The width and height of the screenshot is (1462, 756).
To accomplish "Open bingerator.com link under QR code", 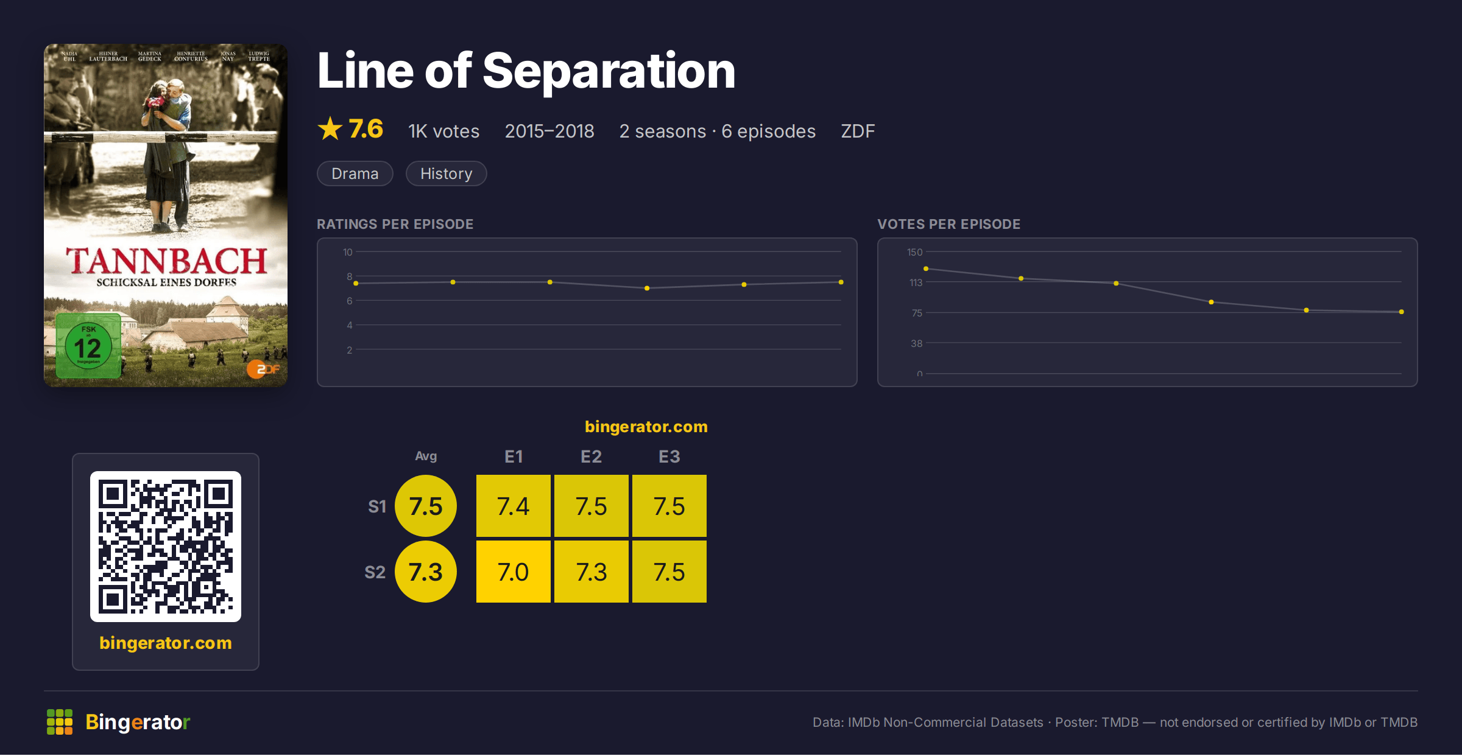I will click(166, 643).
